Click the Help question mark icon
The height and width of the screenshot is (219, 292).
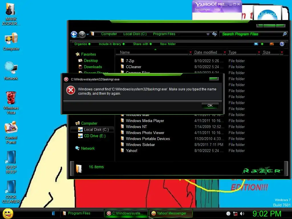[282, 44]
